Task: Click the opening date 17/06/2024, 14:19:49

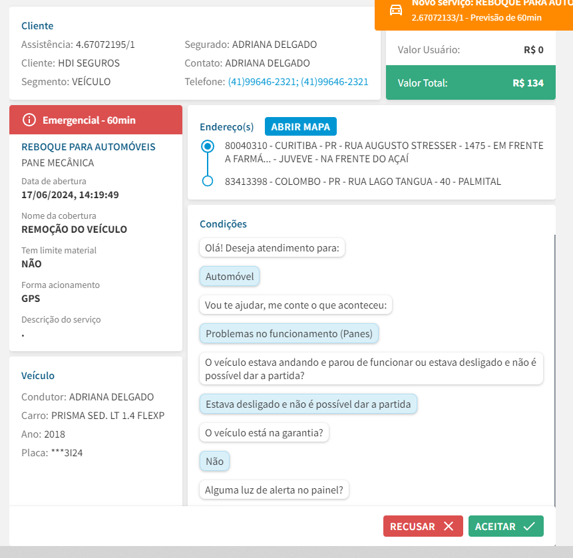Action: point(70,195)
